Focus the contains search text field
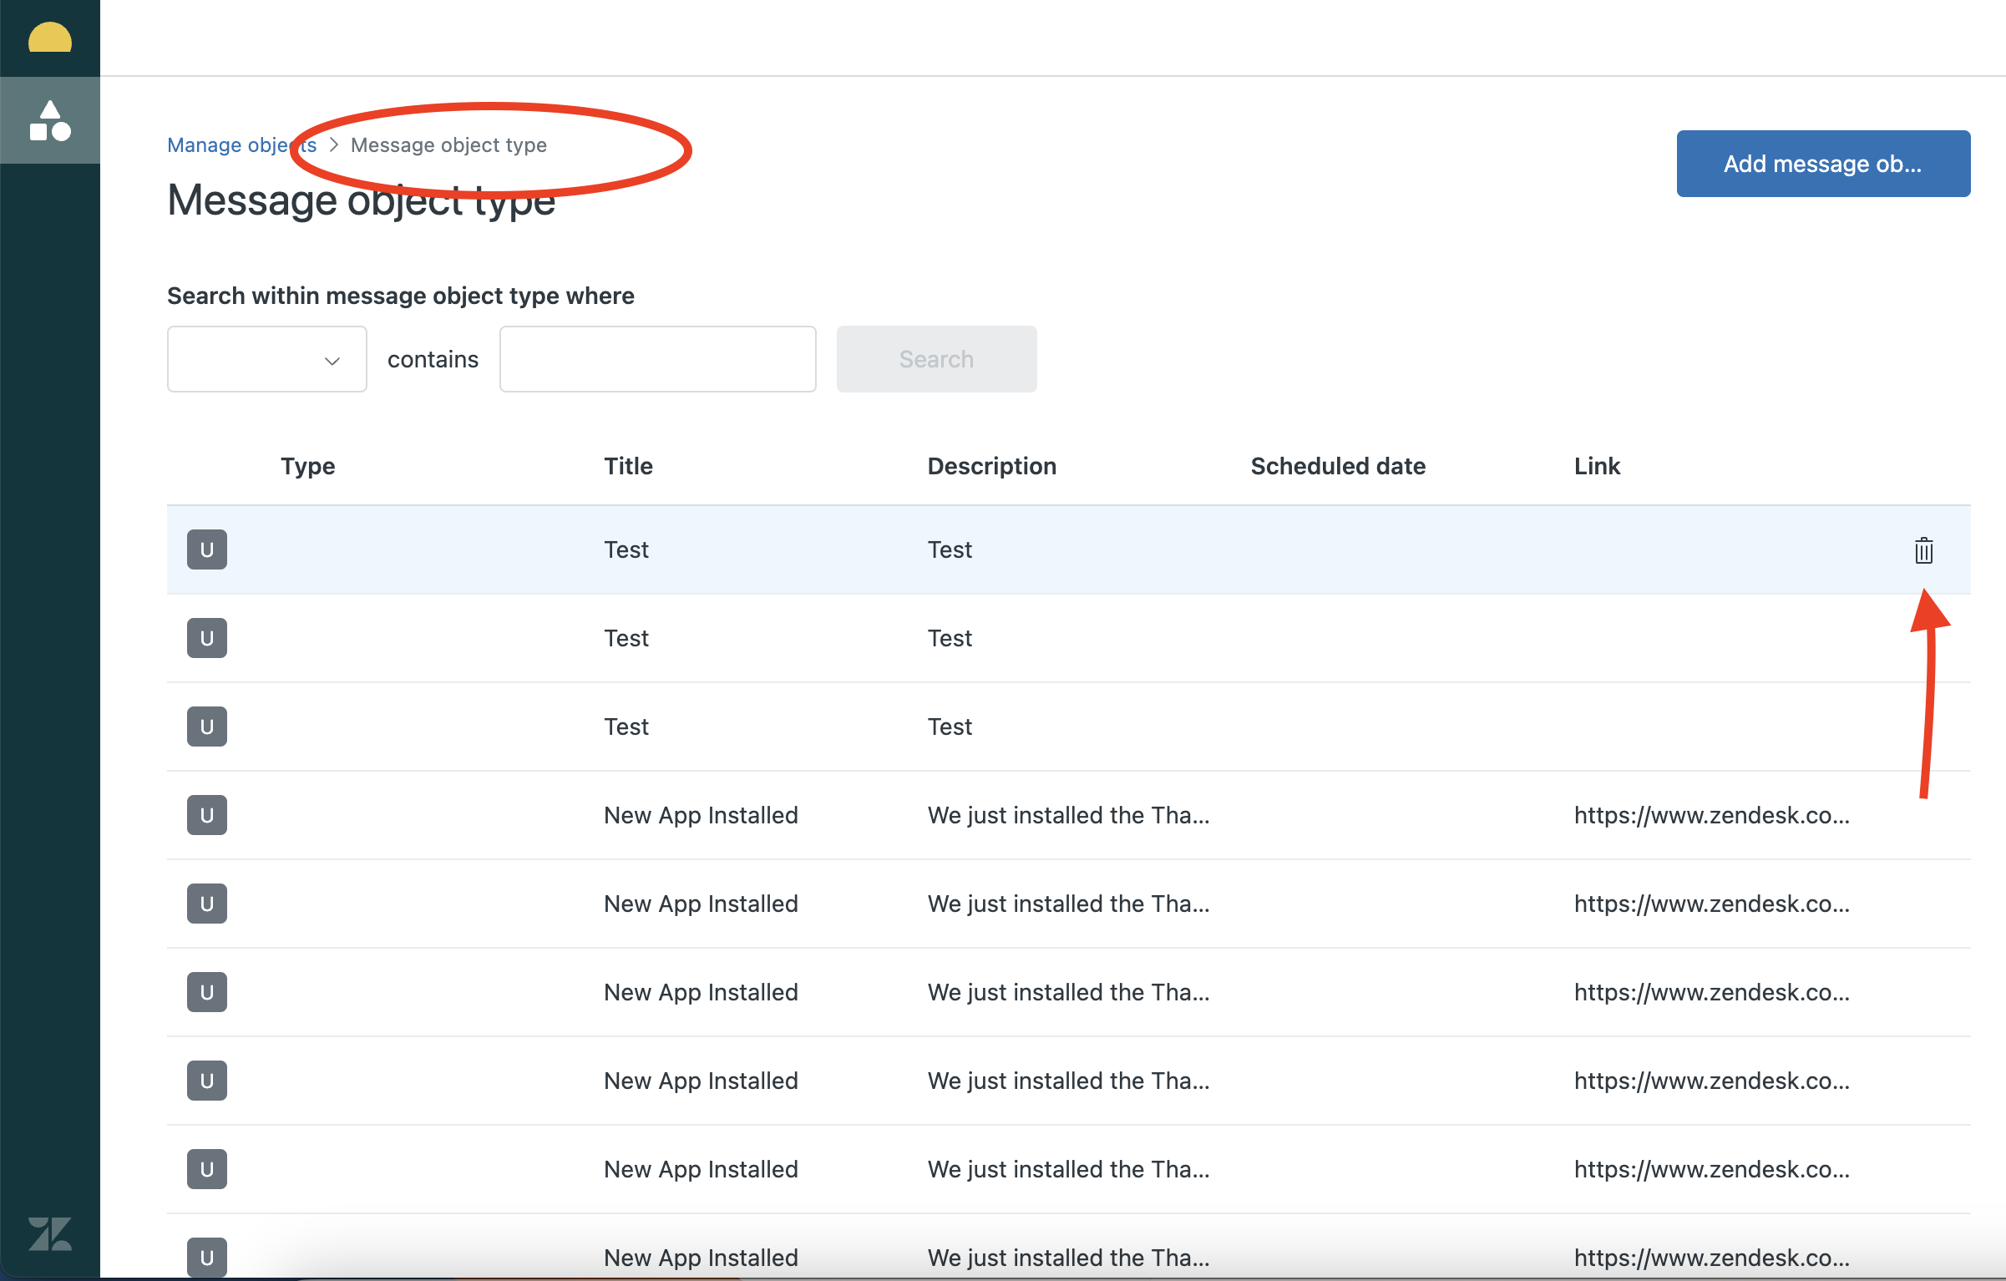Viewport: 2006px width, 1281px height. coord(658,359)
